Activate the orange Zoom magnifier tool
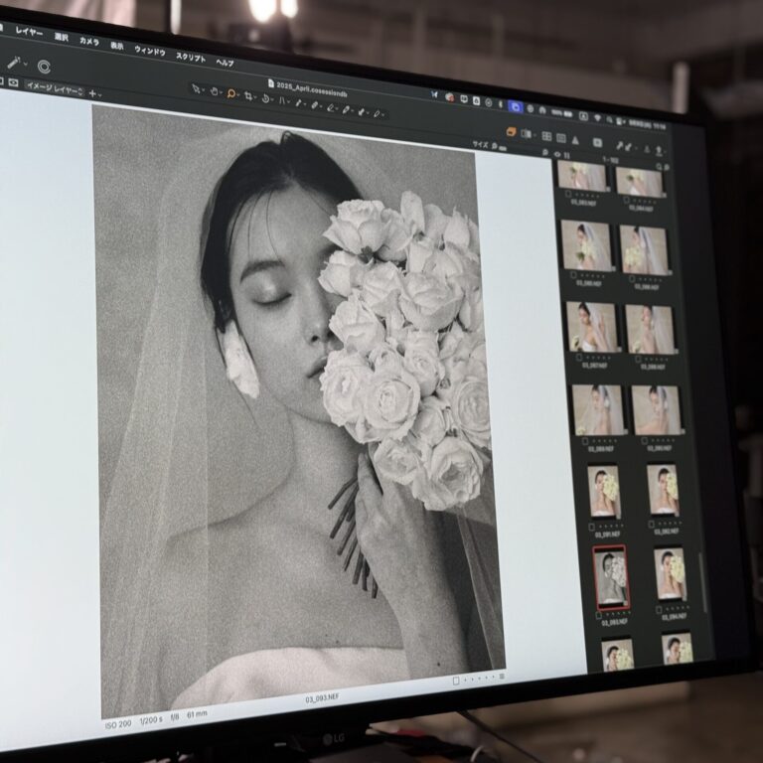This screenshot has height=763, width=763. (x=231, y=93)
